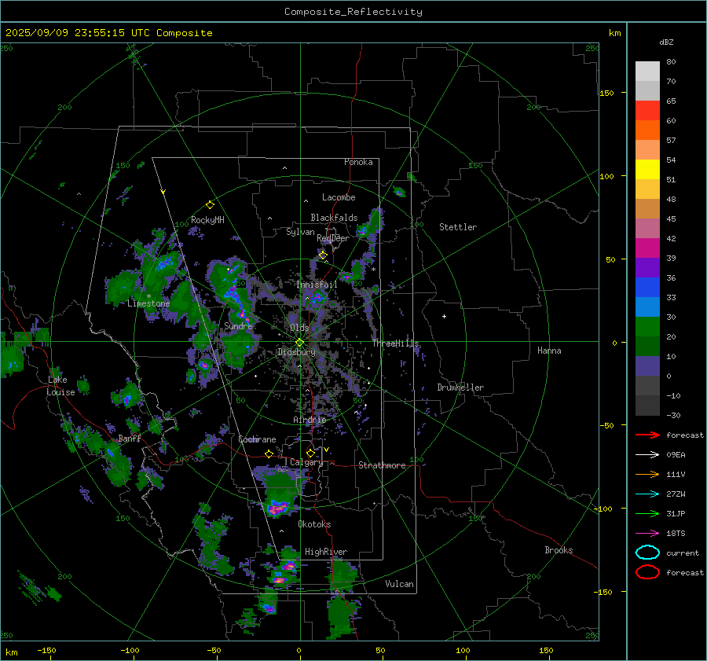The width and height of the screenshot is (707, 661).
Task: Select the ThreeHills town label
Action: pyautogui.click(x=395, y=343)
